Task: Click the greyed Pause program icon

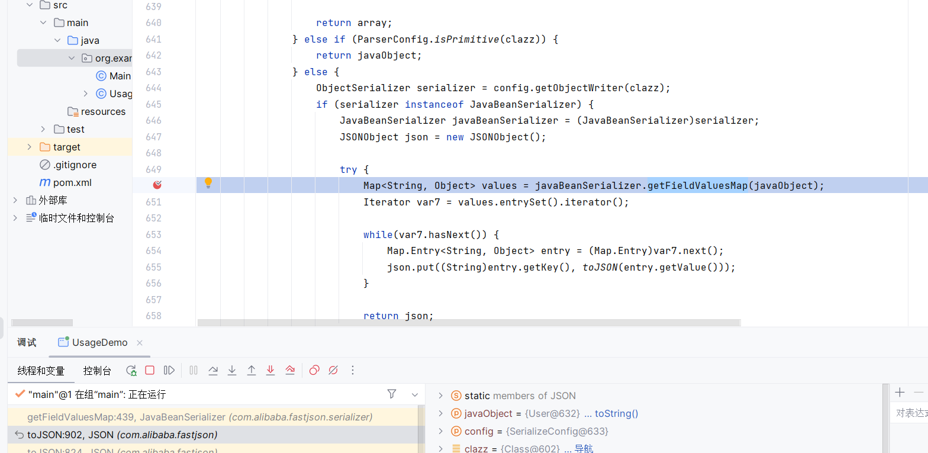Action: (x=194, y=370)
